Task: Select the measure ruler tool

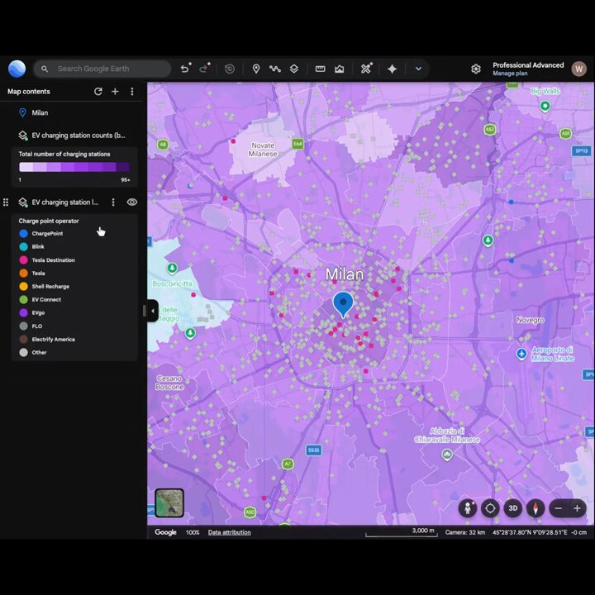Action: click(x=321, y=69)
